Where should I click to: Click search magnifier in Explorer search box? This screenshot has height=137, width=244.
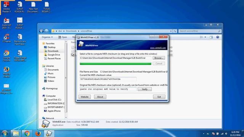pyautogui.click(x=219, y=31)
